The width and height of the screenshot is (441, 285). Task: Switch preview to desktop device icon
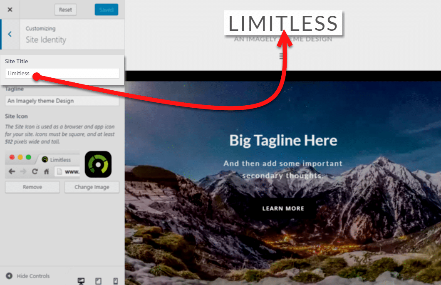tap(81, 281)
